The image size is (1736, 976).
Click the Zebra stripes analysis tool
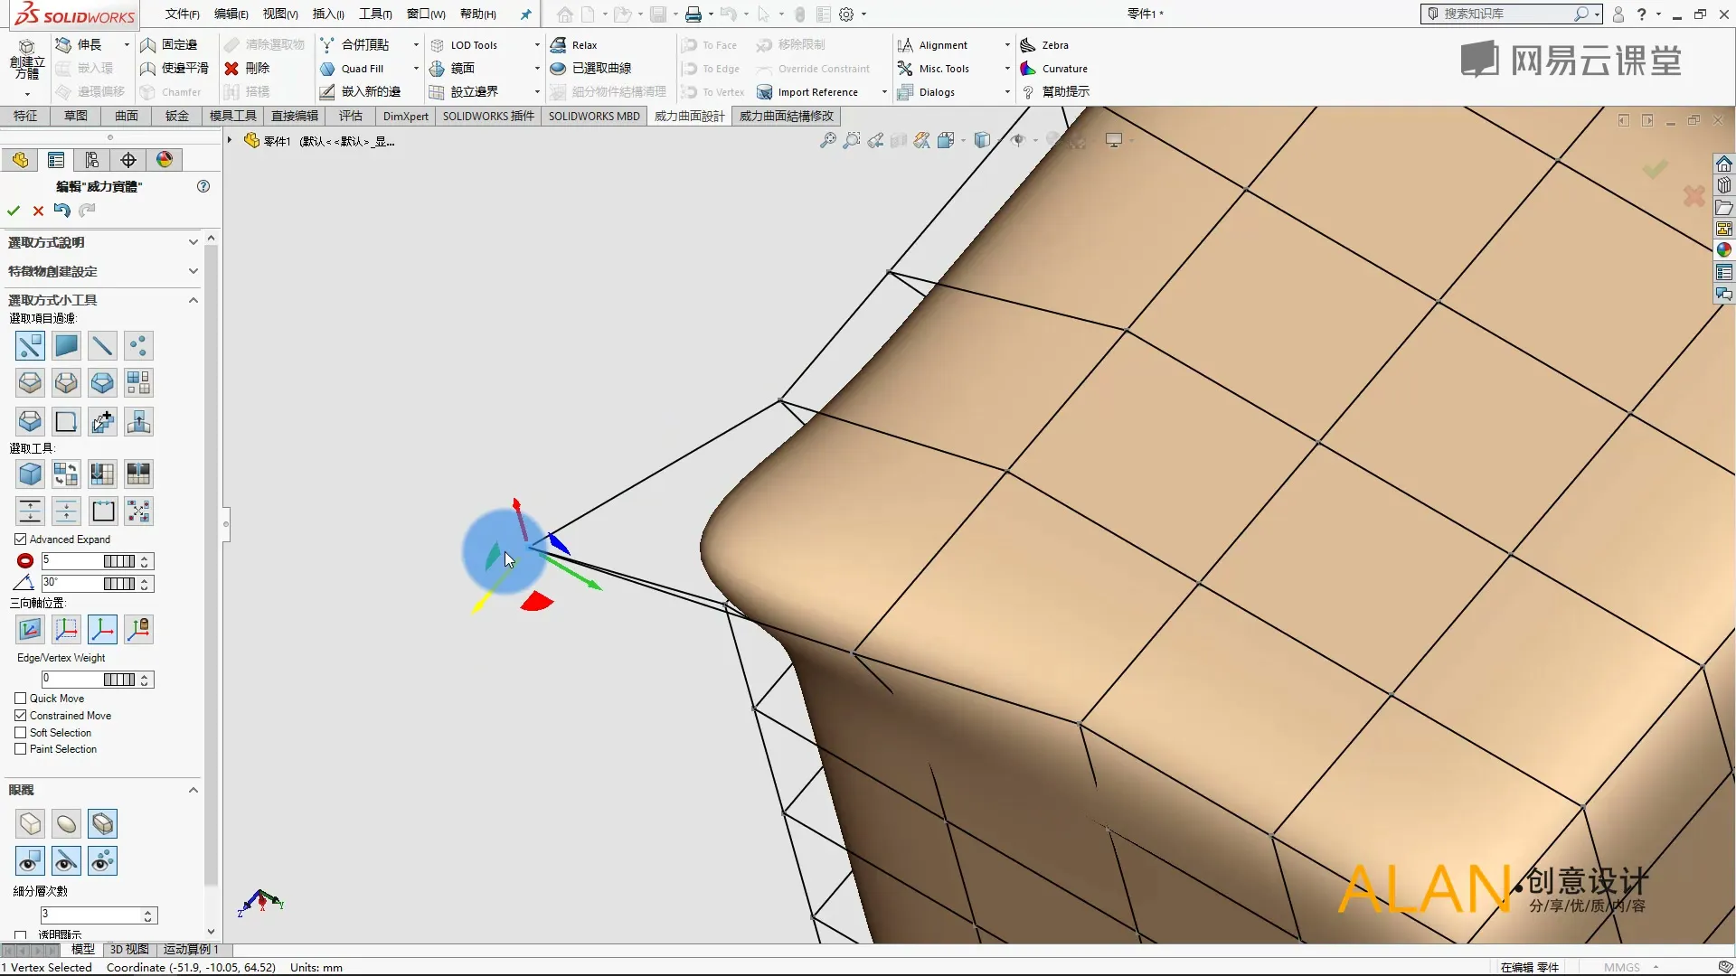click(x=1044, y=45)
